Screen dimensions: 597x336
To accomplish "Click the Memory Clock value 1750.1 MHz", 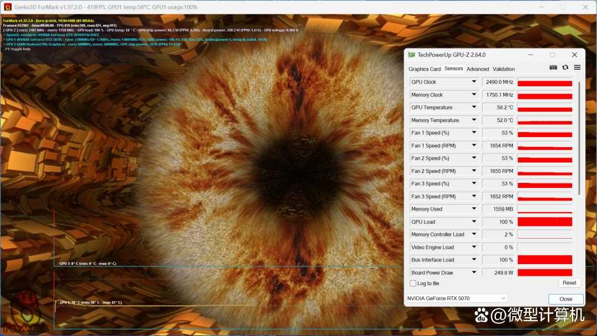I will [499, 95].
